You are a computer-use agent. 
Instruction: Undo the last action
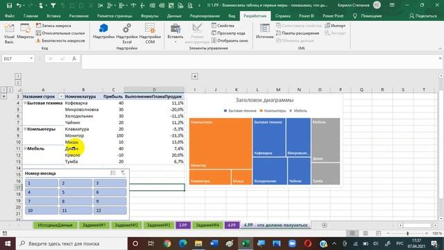click(x=19, y=6)
